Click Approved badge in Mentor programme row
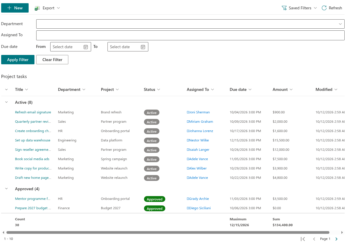 pyautogui.click(x=154, y=199)
